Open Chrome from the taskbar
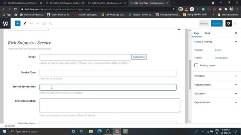The width and height of the screenshot is (241, 135). [x=117, y=131]
